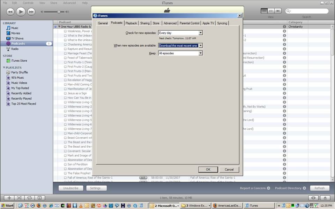
Task: Open Podcast Directory link
Action: tap(290, 188)
